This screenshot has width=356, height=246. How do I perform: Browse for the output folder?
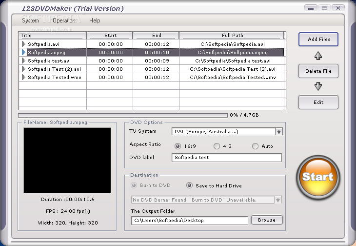(x=267, y=220)
